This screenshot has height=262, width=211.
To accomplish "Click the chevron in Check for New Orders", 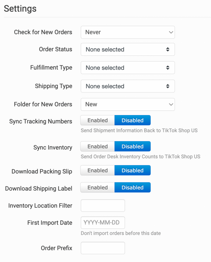I will 171,32.
